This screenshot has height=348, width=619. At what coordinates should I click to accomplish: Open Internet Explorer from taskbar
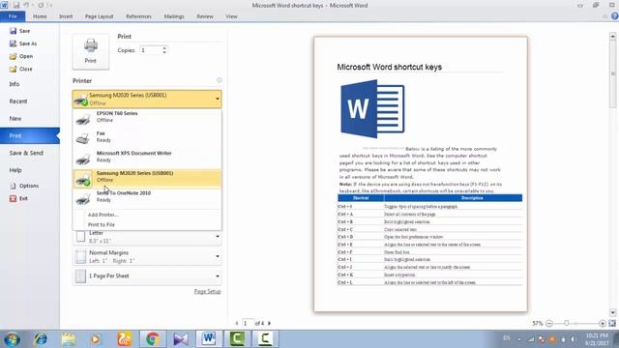point(41,339)
